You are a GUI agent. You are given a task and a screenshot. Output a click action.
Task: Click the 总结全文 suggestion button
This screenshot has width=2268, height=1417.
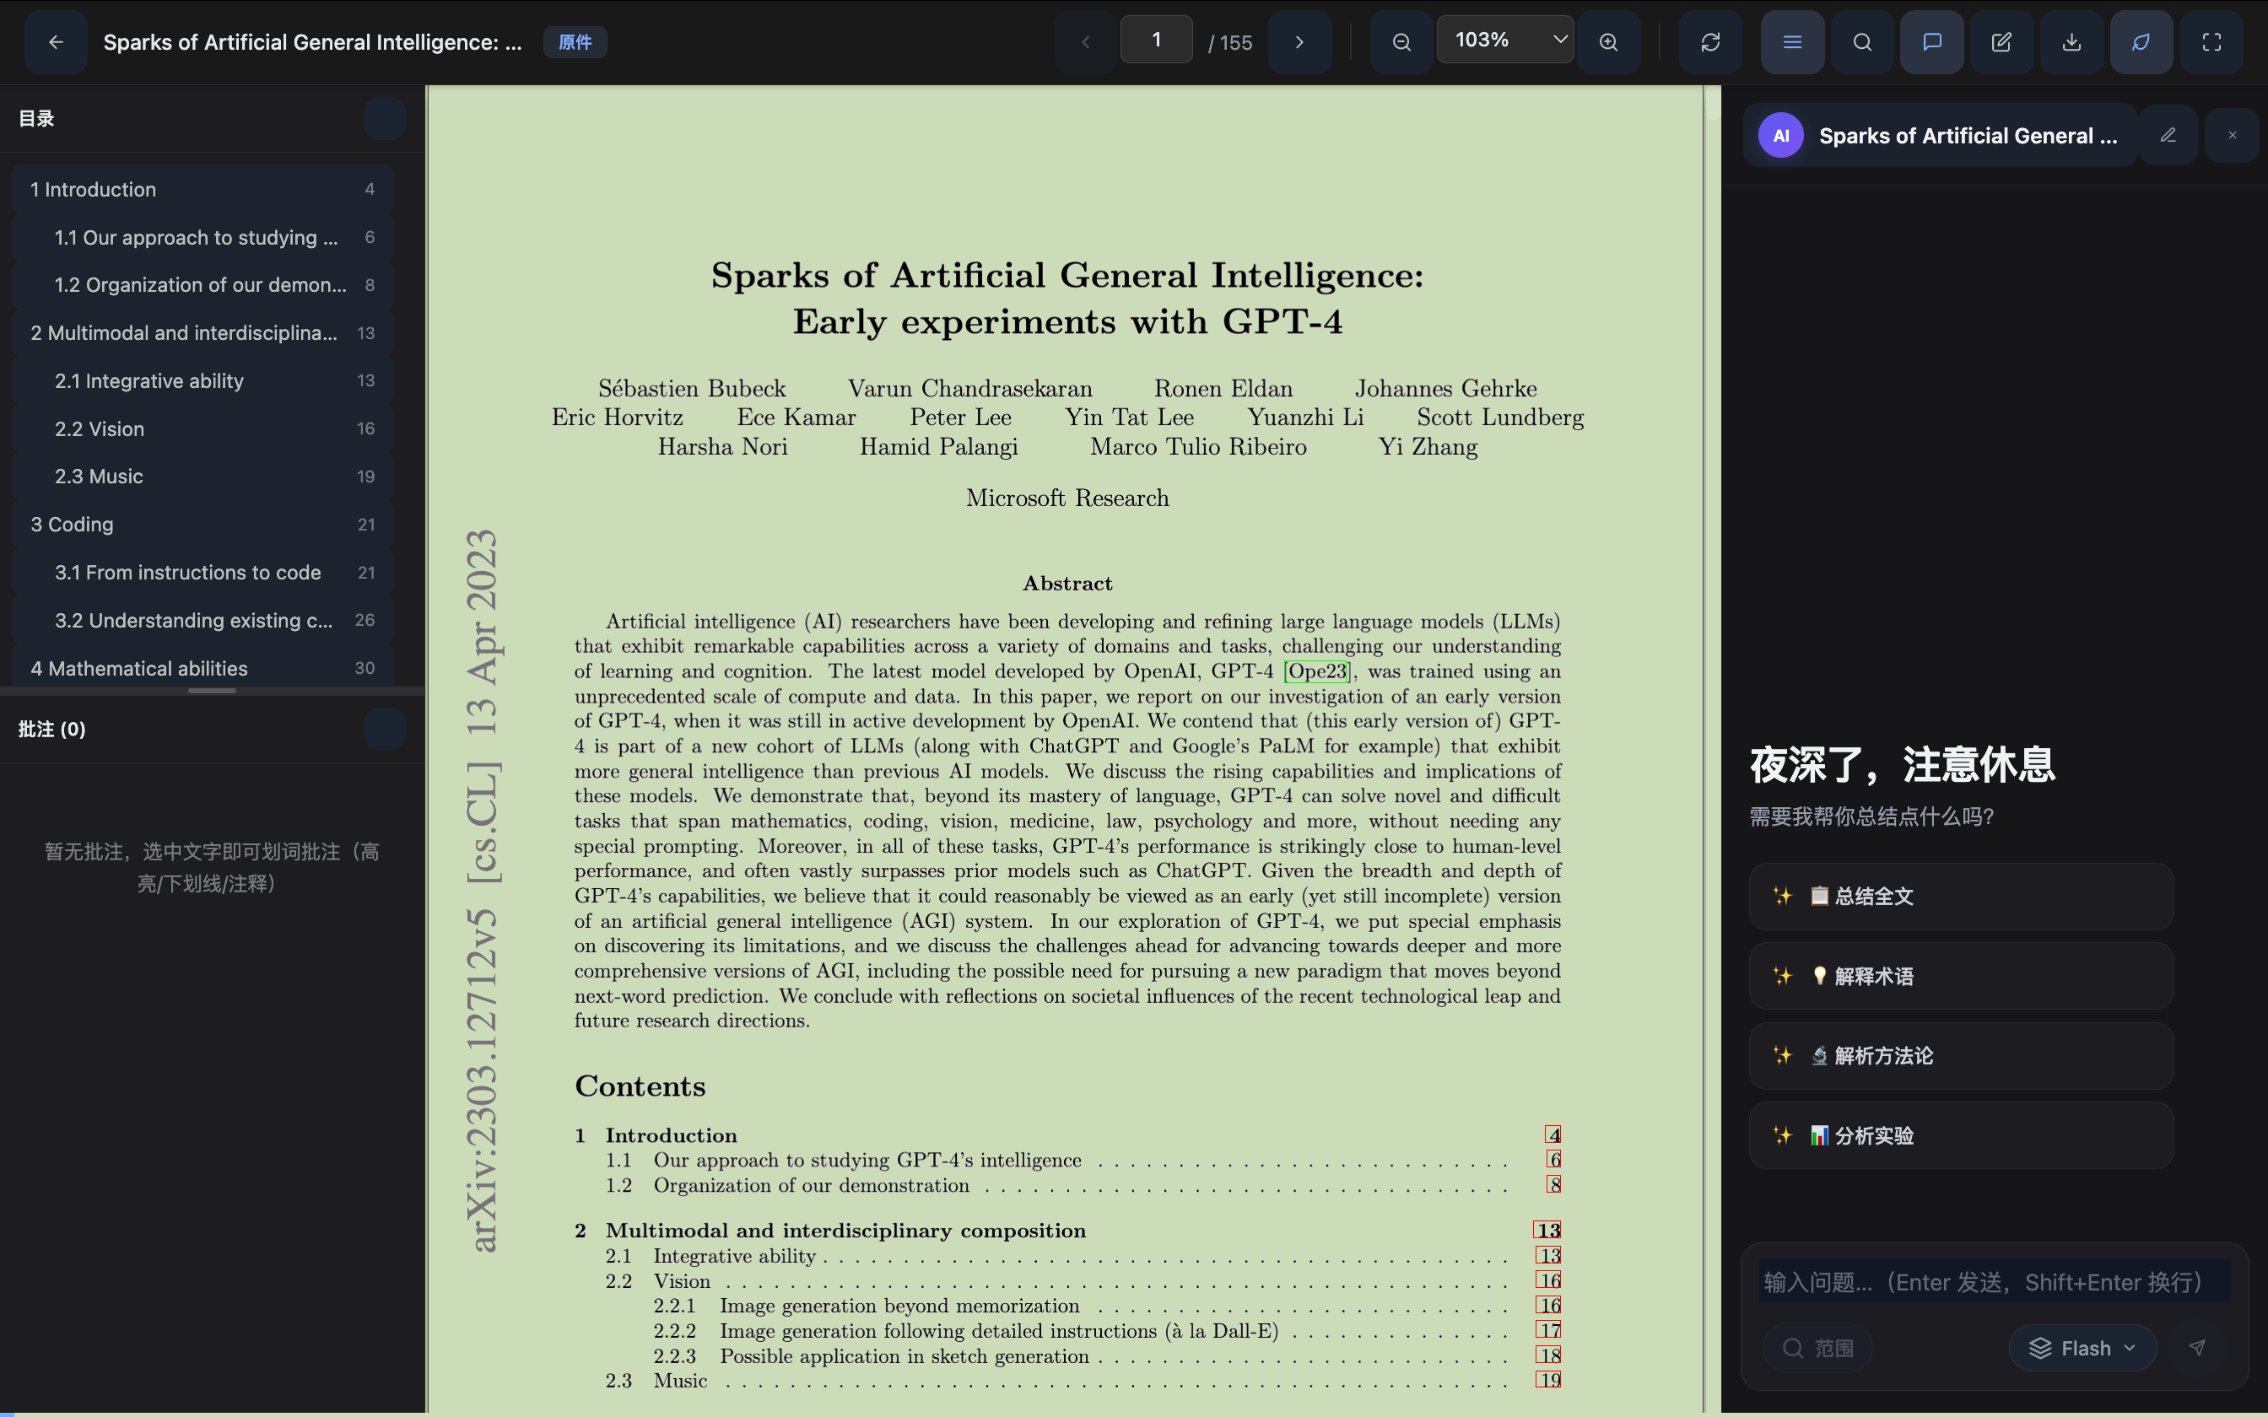click(x=1961, y=896)
